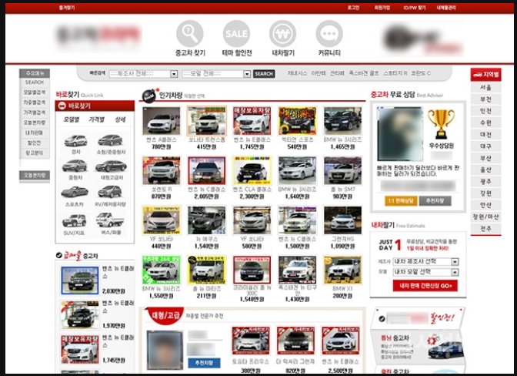Click the 오늘본차량 gray box under the sidebar

35,176
